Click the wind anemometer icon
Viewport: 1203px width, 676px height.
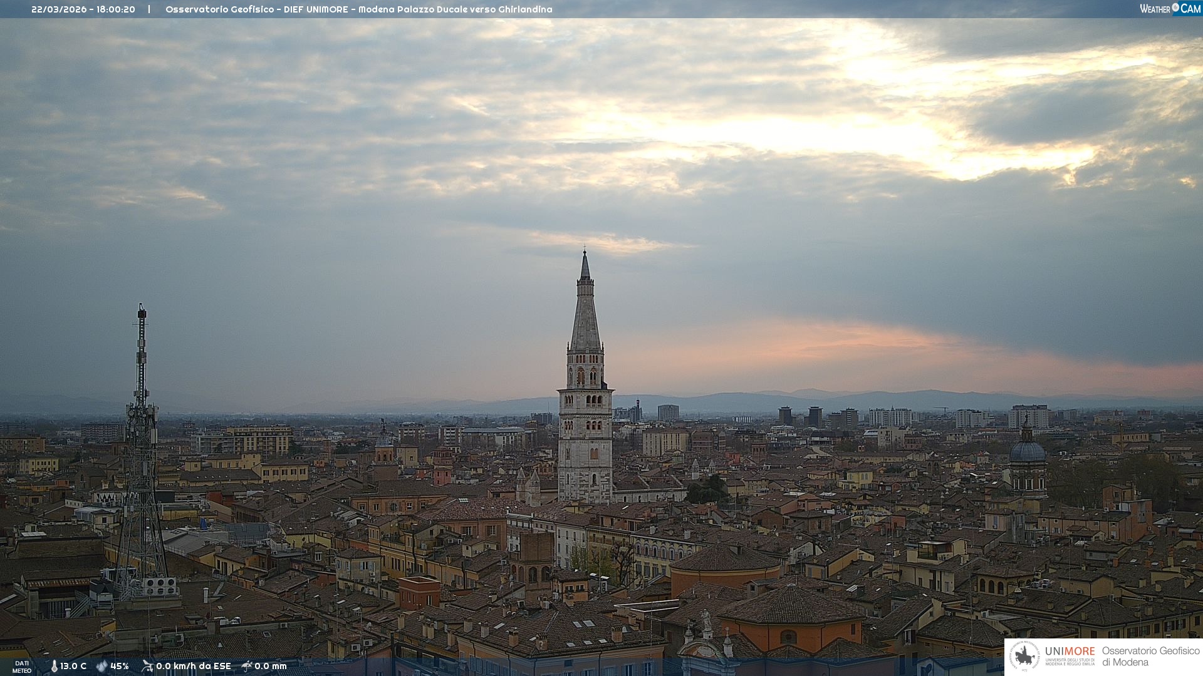(x=147, y=666)
